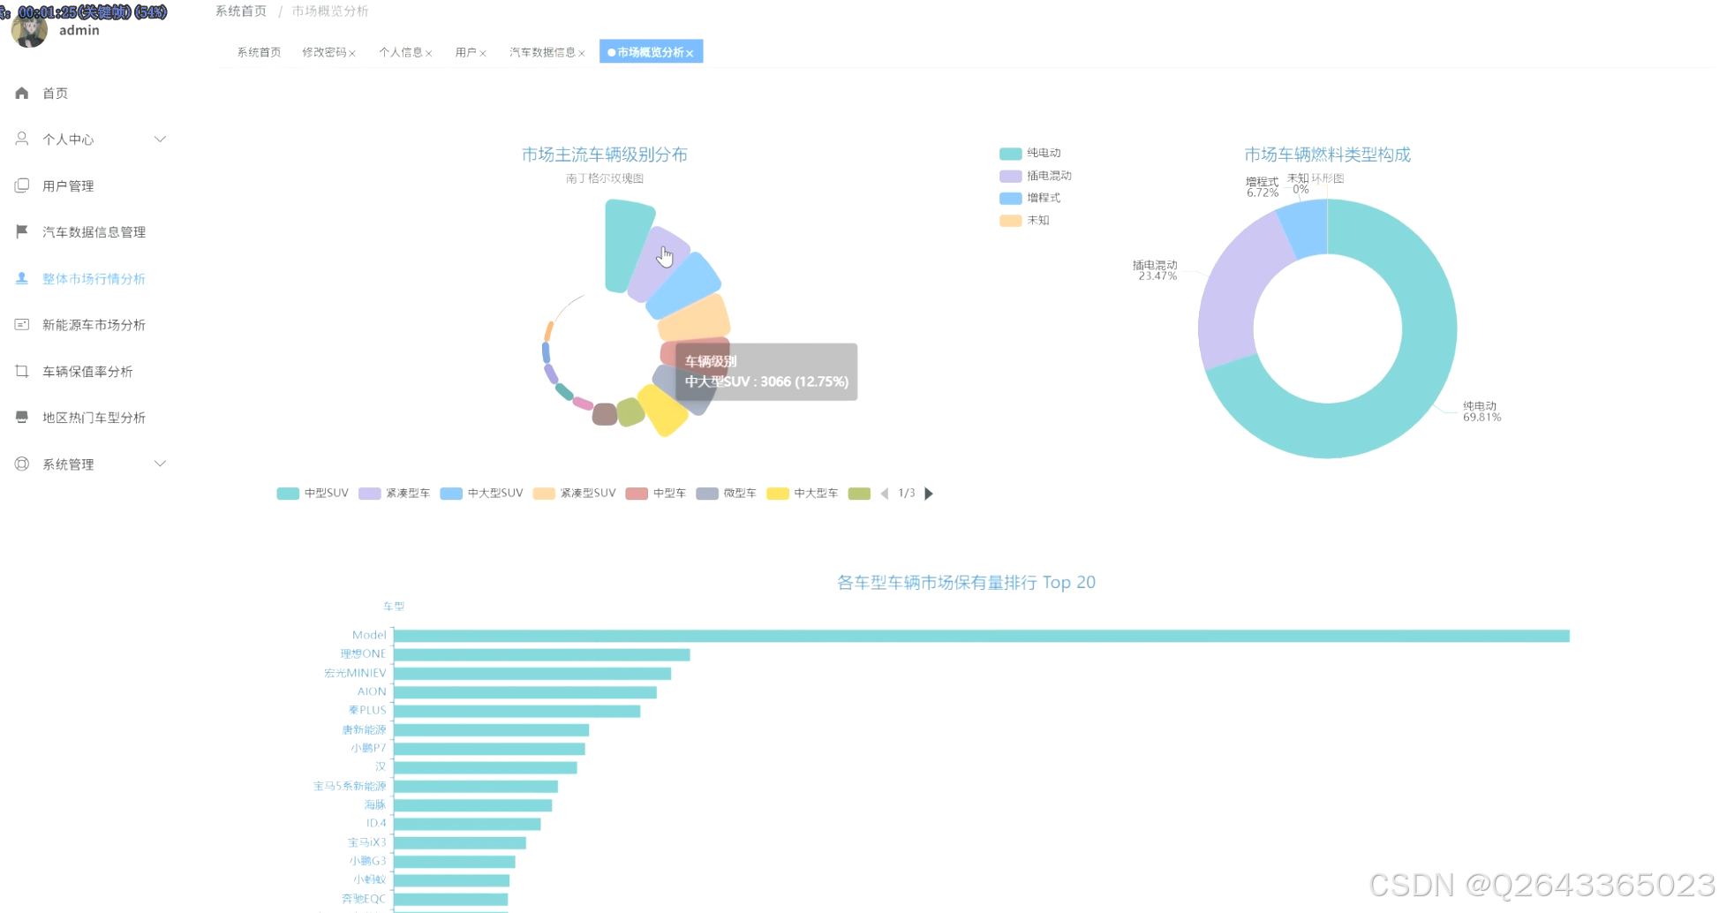Click the Model bar in Top 20 chart

click(x=982, y=636)
